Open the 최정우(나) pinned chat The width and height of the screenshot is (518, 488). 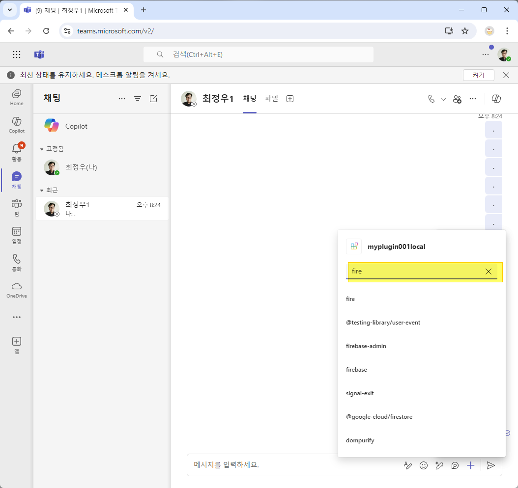[x=102, y=167]
